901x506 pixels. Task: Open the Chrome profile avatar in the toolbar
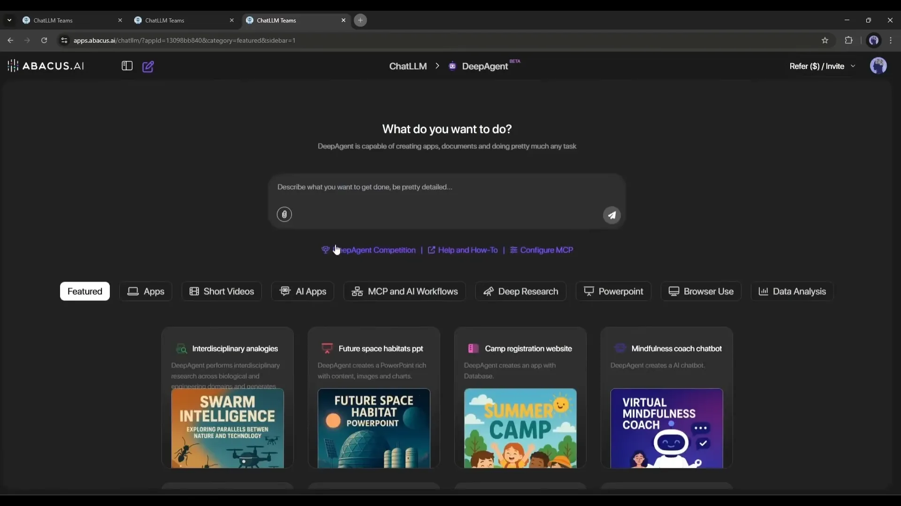874,40
